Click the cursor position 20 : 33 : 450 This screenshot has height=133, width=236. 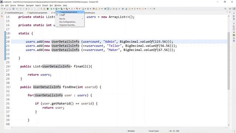(x=174, y=131)
